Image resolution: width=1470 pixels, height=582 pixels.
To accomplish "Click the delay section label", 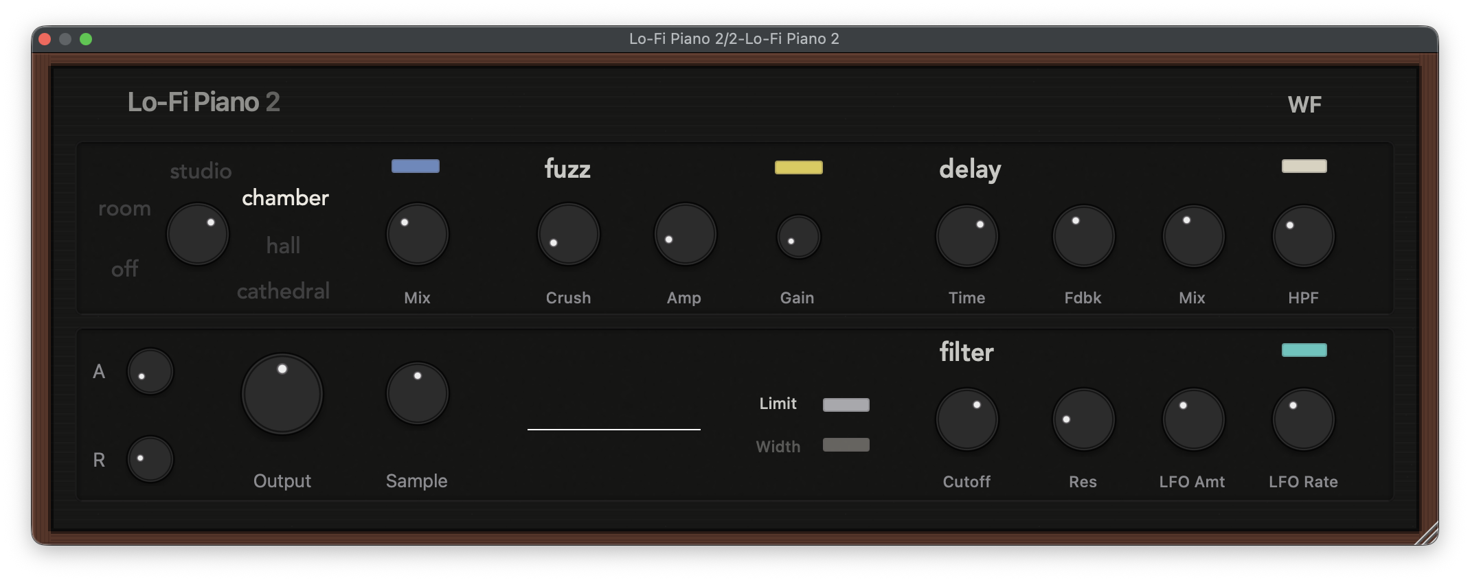I will point(970,169).
